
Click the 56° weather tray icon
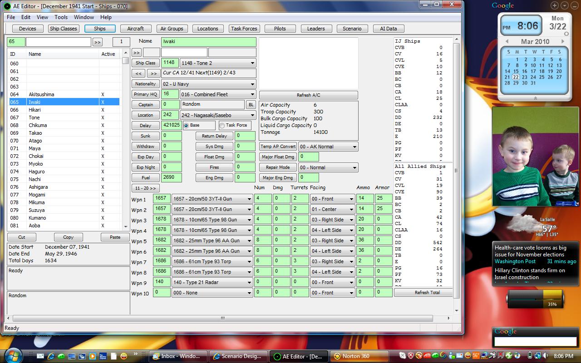476,355
